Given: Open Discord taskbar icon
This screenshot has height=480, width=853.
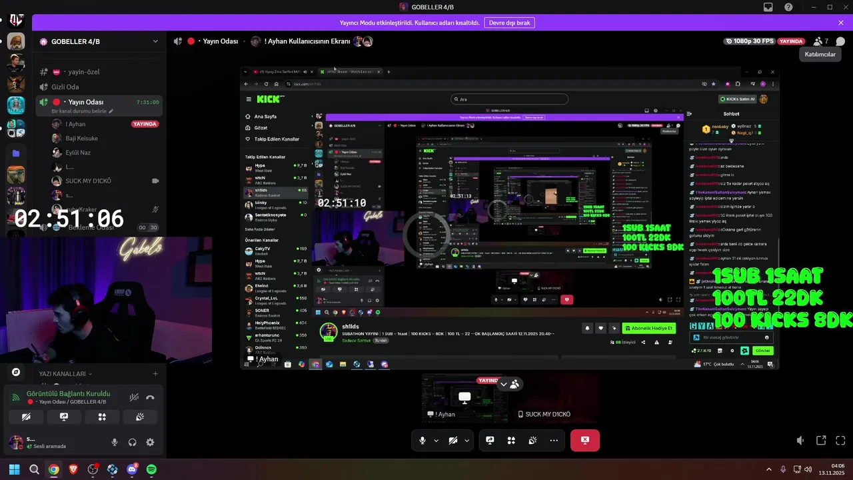Looking at the screenshot, I should (x=132, y=469).
